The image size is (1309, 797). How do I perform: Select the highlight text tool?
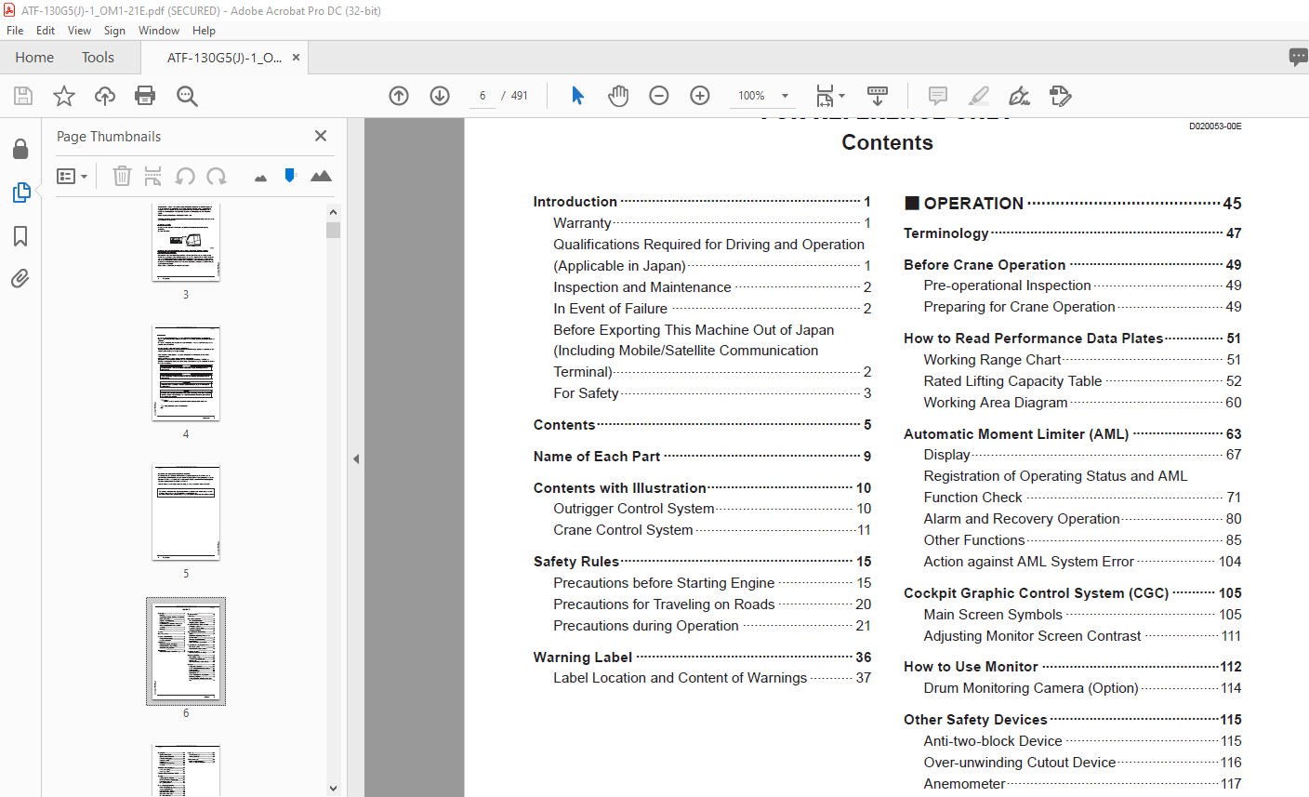pyautogui.click(x=978, y=96)
